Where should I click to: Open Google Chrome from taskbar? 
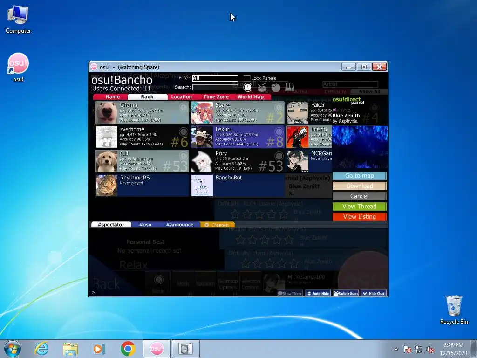128,349
